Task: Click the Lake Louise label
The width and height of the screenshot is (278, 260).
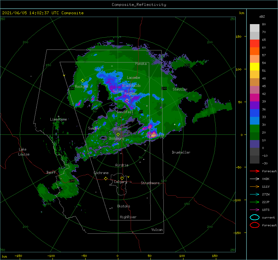Action: click(24, 152)
